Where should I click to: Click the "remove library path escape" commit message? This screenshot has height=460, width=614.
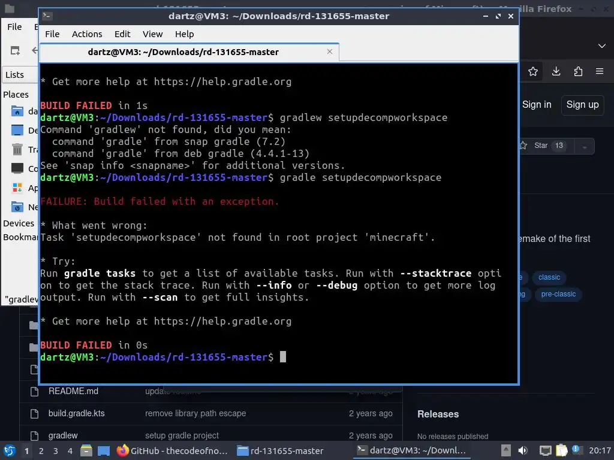coord(195,413)
